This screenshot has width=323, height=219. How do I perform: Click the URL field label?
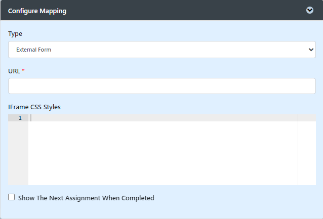(14, 71)
